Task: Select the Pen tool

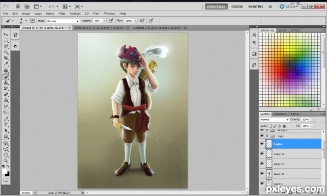Action: point(6,119)
